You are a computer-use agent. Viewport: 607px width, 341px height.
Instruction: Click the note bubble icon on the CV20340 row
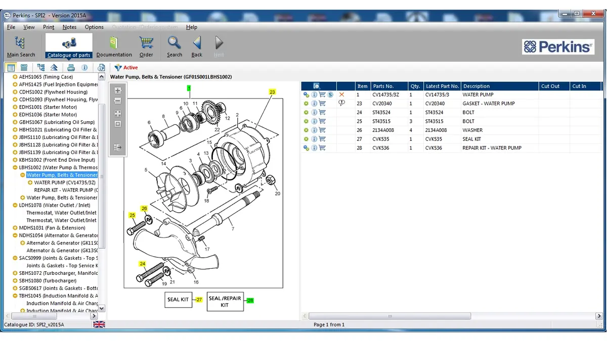[x=342, y=103]
